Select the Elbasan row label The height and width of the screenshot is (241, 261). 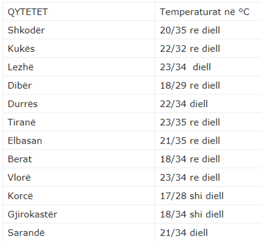point(25,141)
